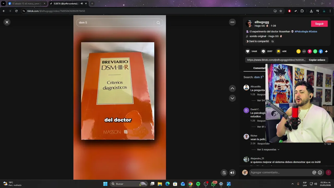The width and height of the screenshot is (334, 188).
Task: Open Alejandro_21 commenter's name
Action: (x=257, y=158)
